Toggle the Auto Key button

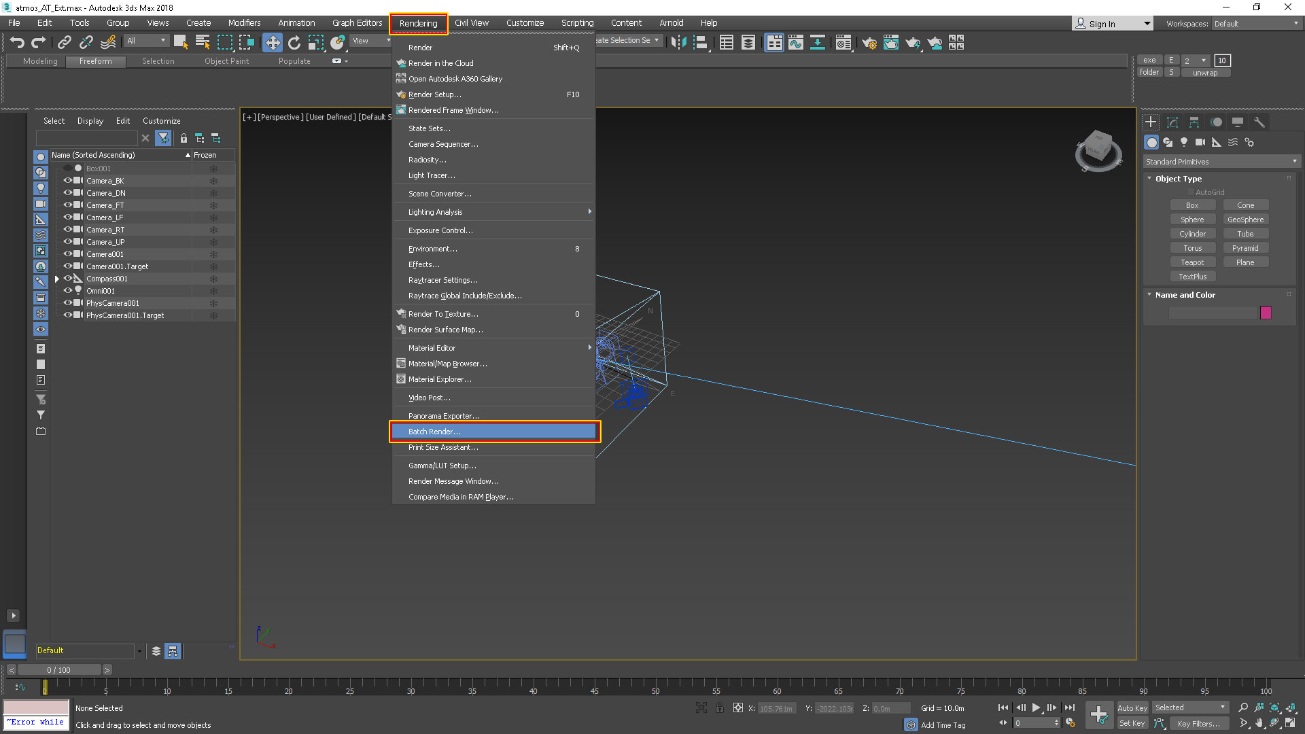(1132, 707)
